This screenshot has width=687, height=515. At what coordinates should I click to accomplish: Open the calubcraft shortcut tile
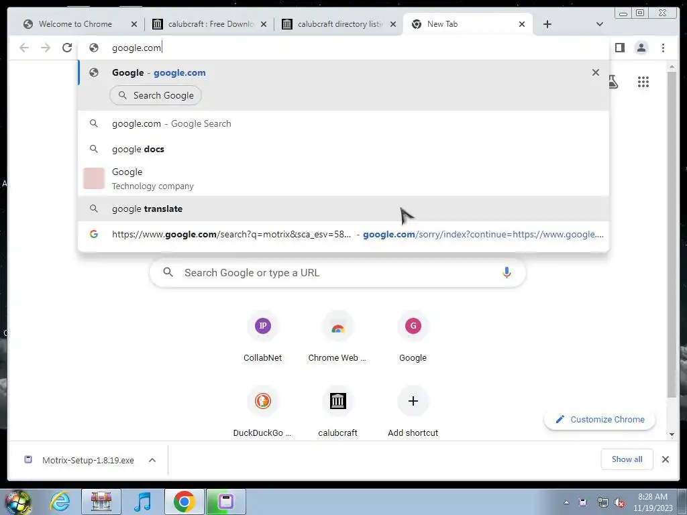337,412
